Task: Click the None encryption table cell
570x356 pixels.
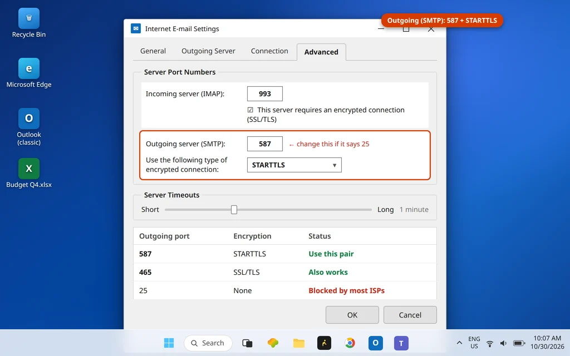Action: (243, 290)
